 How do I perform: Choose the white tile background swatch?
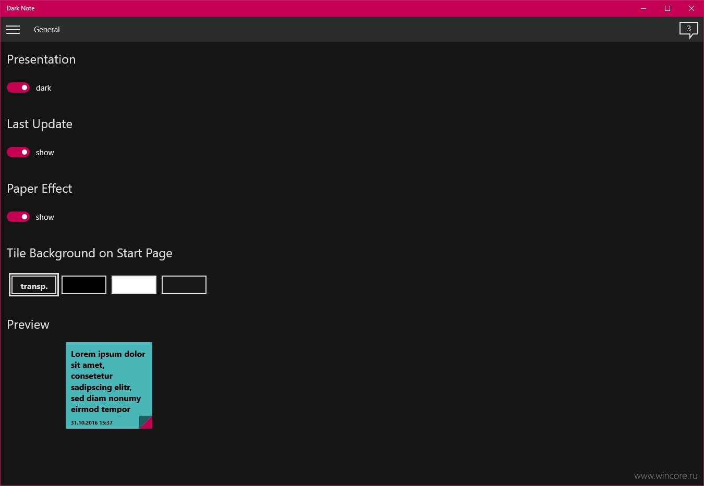(x=134, y=285)
